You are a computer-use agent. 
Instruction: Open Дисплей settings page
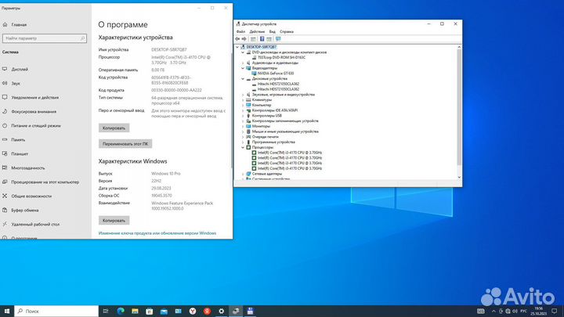click(20, 70)
